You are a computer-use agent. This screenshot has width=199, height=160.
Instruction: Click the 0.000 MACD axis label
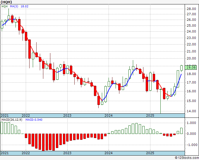click(192, 134)
